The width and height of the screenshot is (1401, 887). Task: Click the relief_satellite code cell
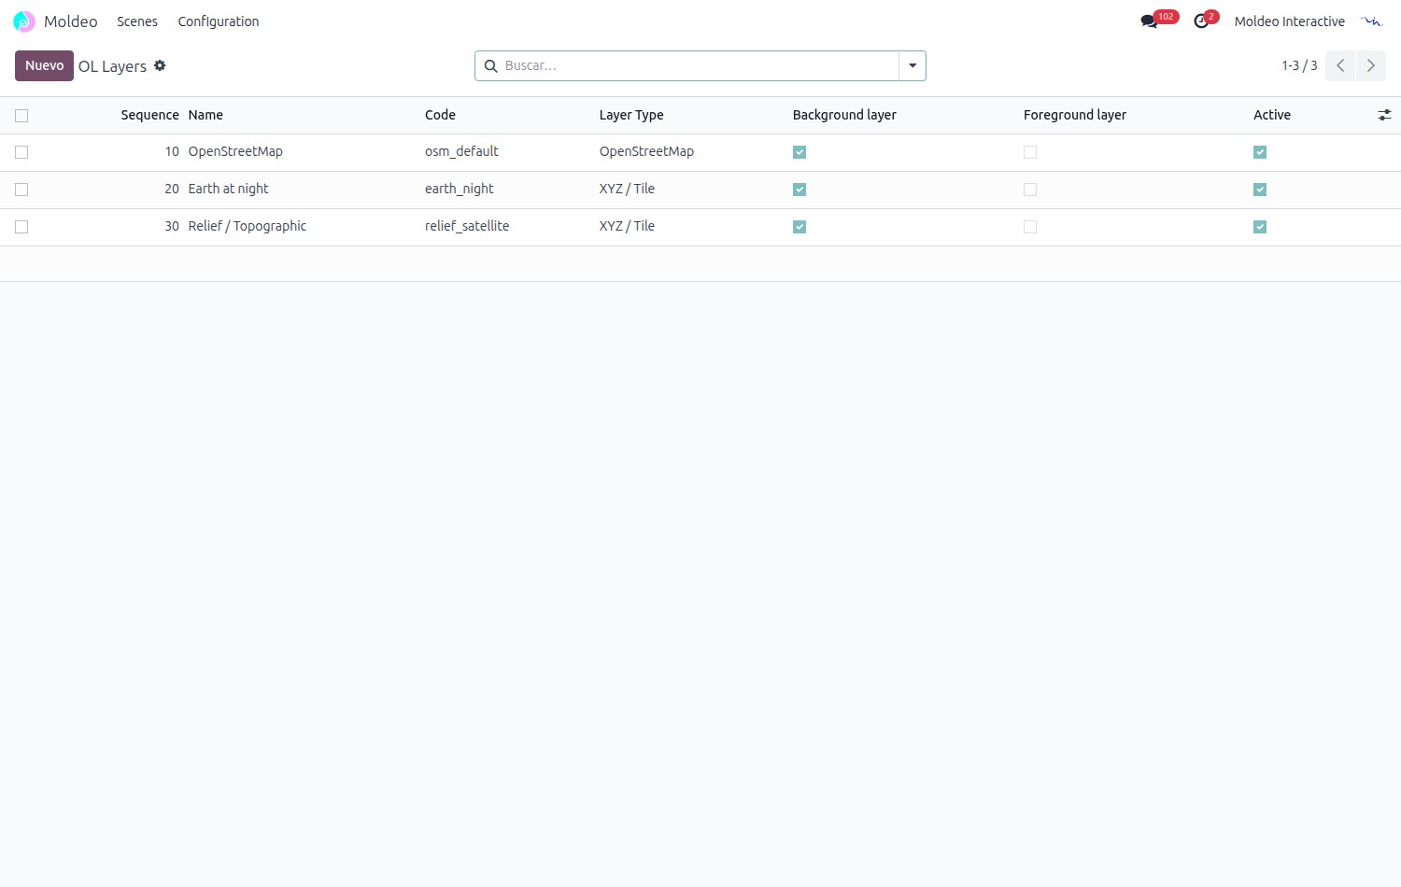click(467, 226)
